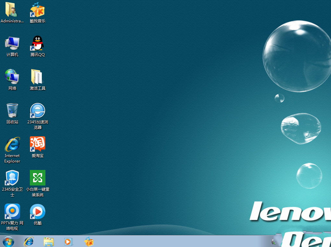Viewport: 331px width, 247px height.
Task: Launch 小白菜一键重装系统 green icon
Action: click(38, 178)
